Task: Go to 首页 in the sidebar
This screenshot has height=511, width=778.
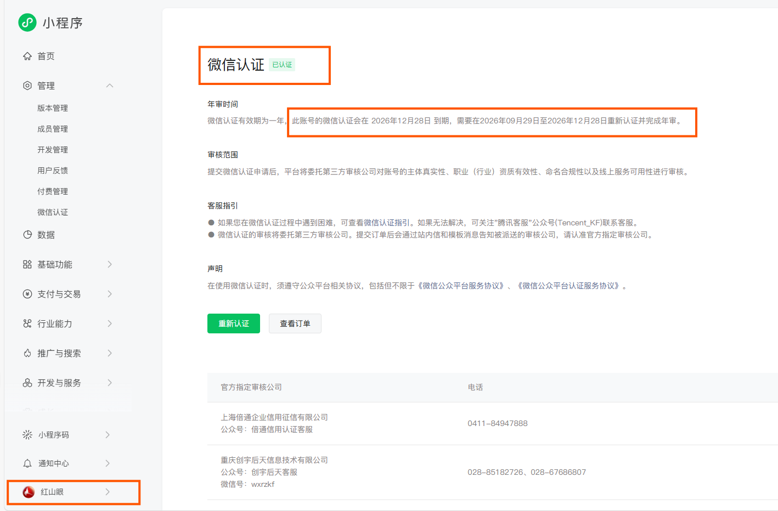Action: [46, 56]
